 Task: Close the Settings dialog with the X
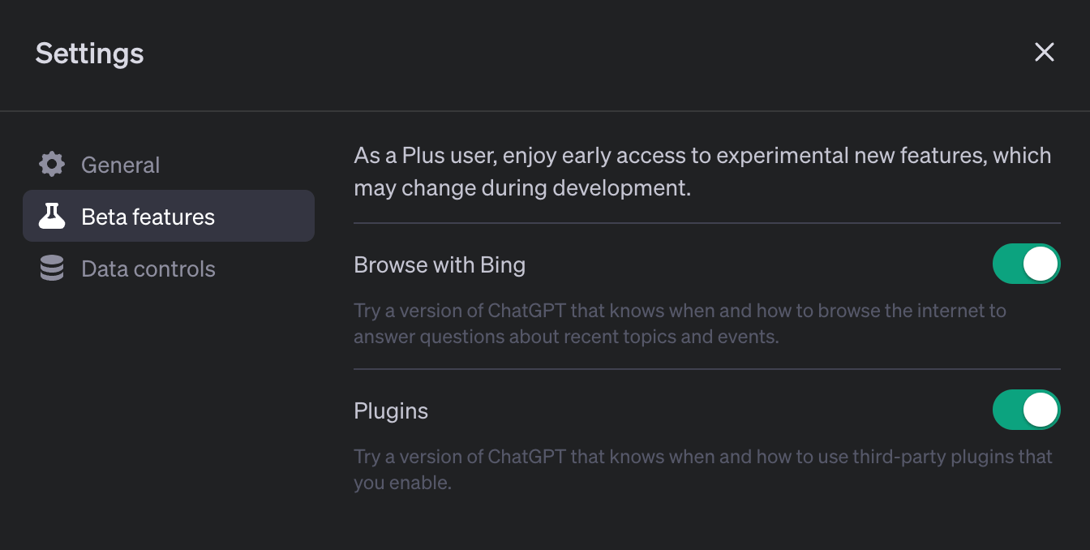click(x=1044, y=53)
